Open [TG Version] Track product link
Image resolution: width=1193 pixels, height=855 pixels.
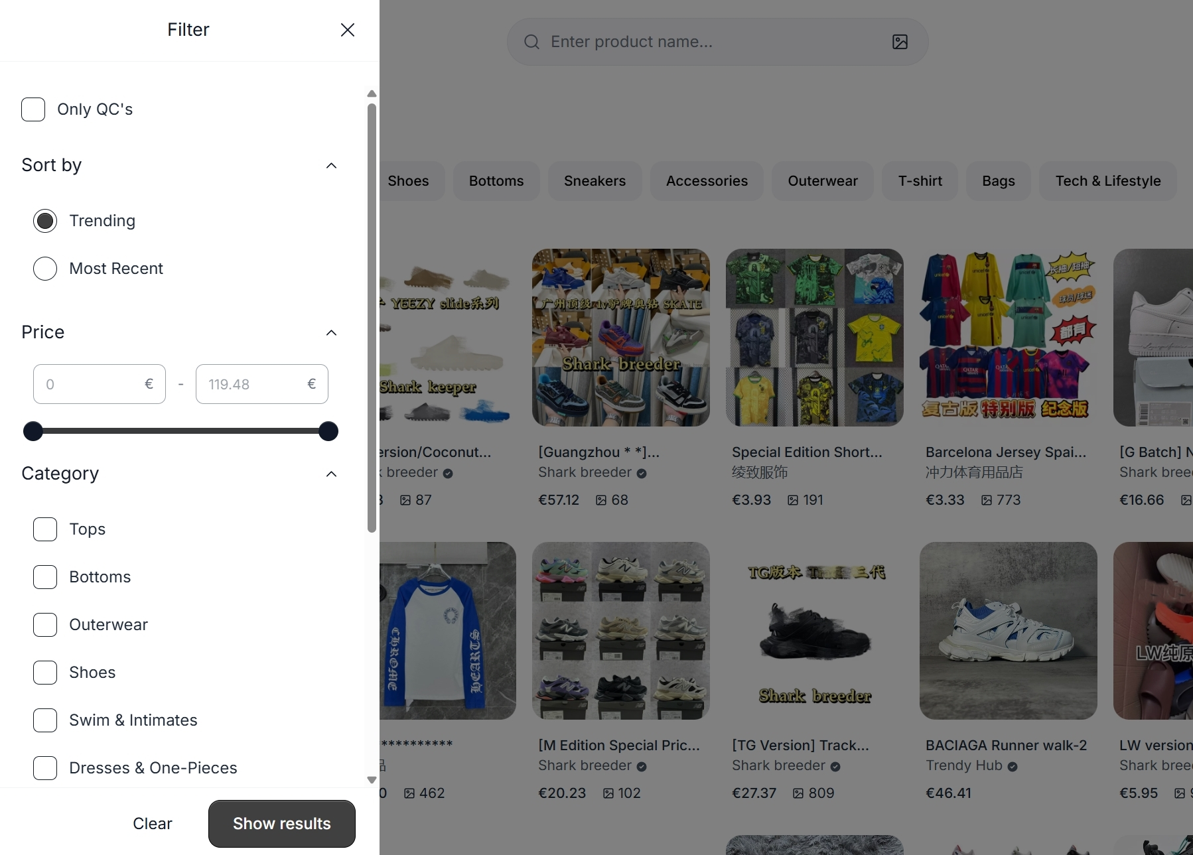[800, 746]
